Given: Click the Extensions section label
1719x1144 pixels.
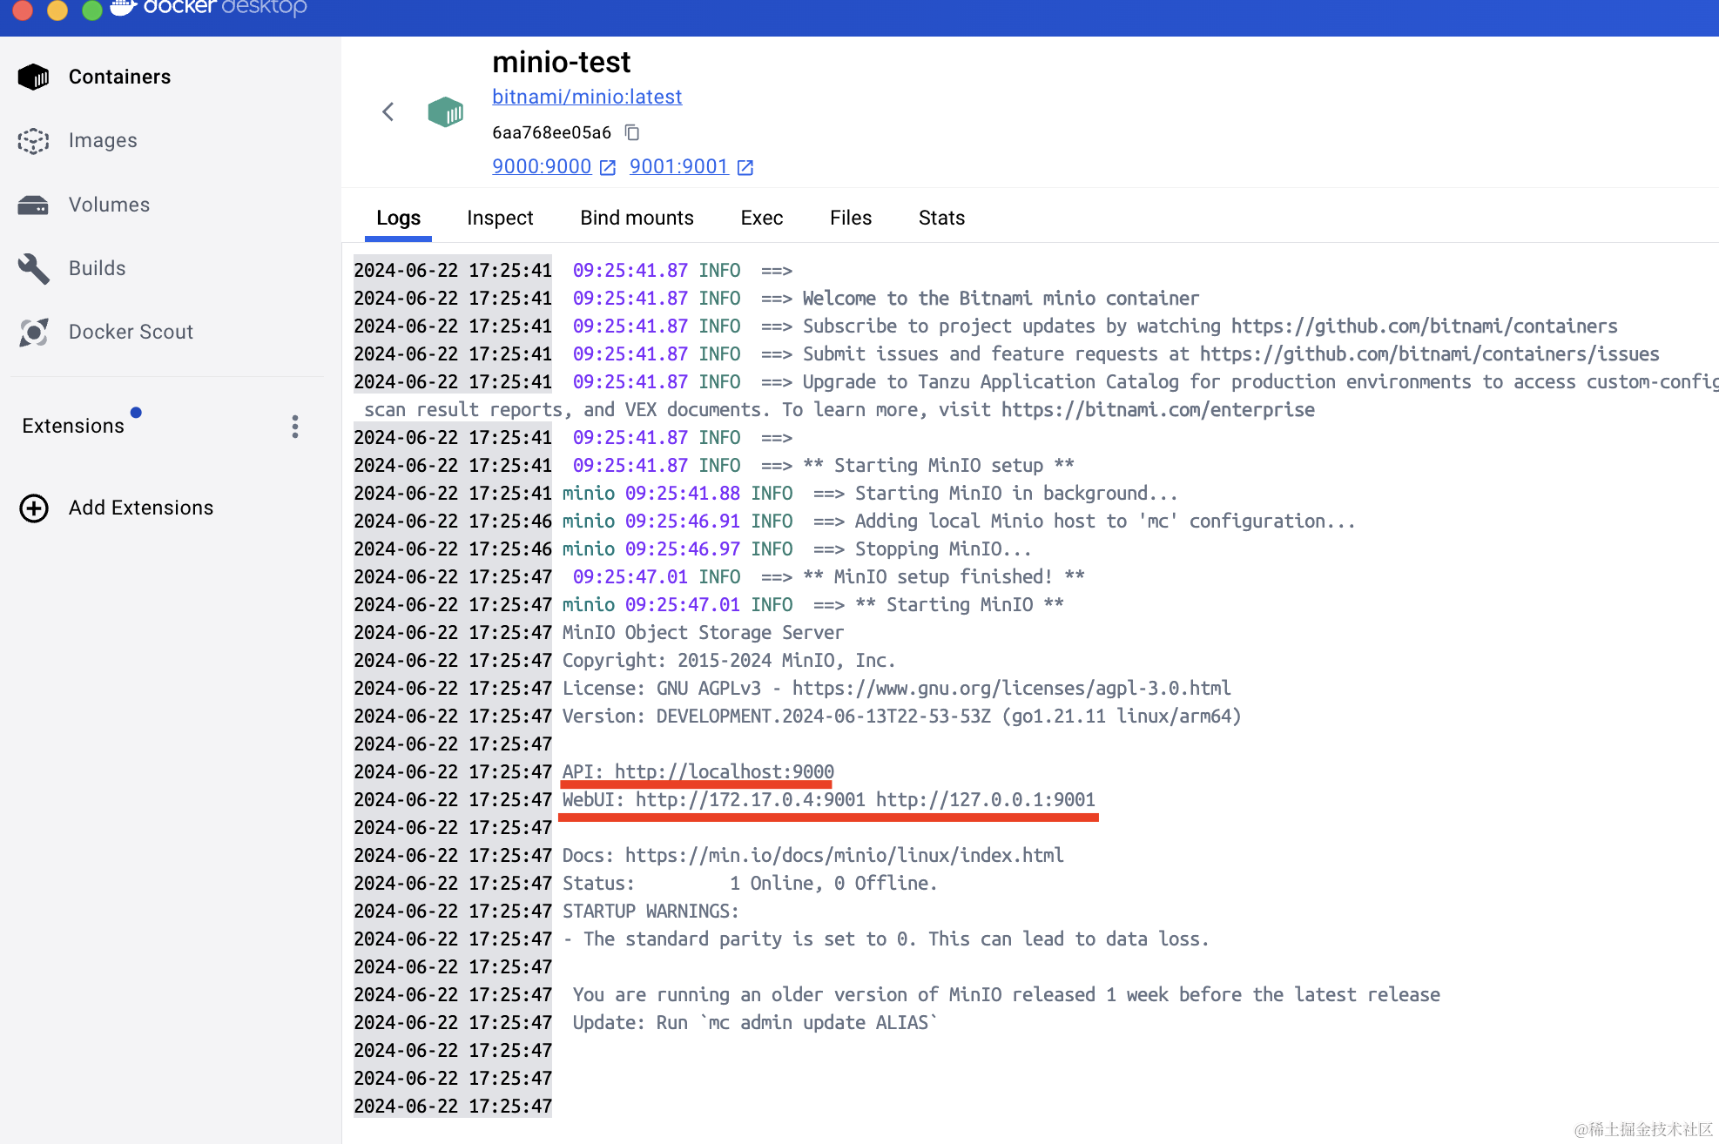Looking at the screenshot, I should [x=73, y=426].
